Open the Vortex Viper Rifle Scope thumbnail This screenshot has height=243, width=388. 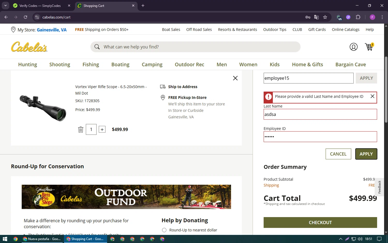(x=43, y=108)
